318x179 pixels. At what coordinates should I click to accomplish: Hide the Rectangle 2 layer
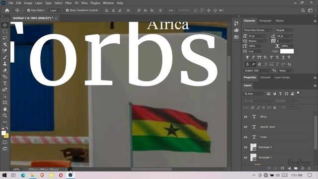tap(245, 147)
